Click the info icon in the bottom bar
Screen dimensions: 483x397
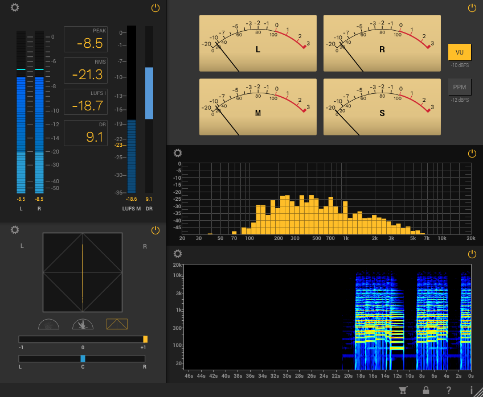[472, 390]
